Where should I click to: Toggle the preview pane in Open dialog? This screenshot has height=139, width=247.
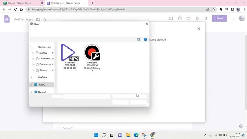pyautogui.click(x=139, y=39)
